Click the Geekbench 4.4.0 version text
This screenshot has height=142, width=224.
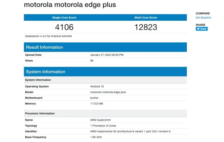coord(48,36)
